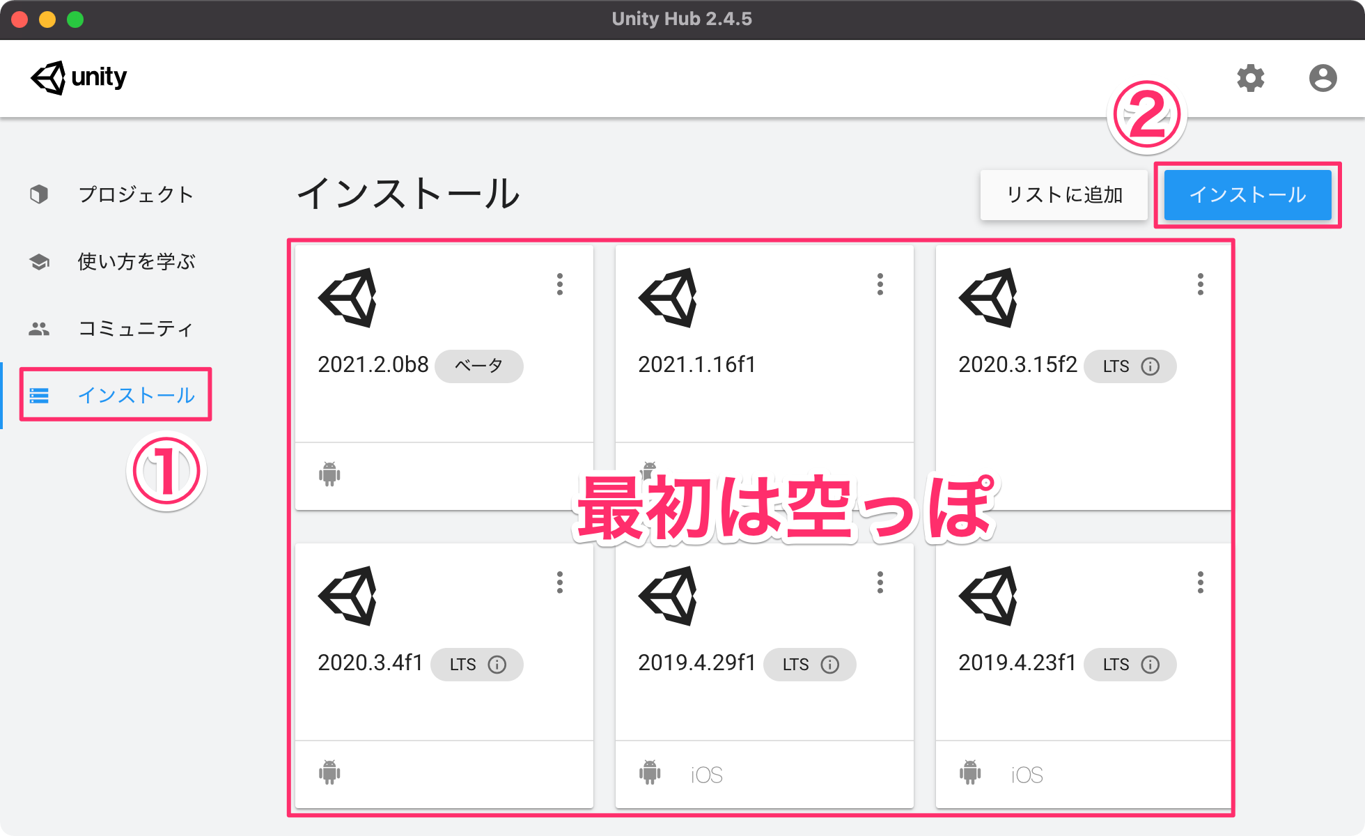Viewport: 1365px width, 836px height.
Task: Click the Unity cube icon on 2021.2.0b8
Action: point(348,297)
